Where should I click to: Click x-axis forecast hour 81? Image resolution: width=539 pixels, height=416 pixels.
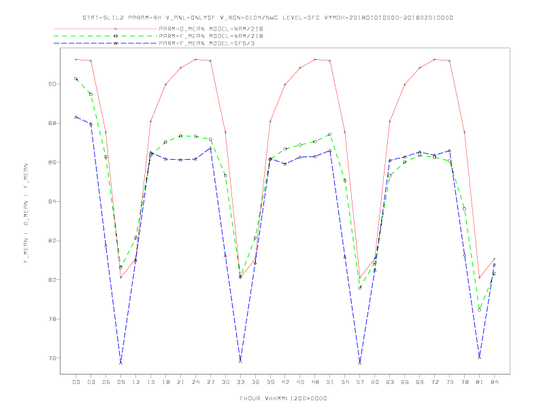coord(480,382)
